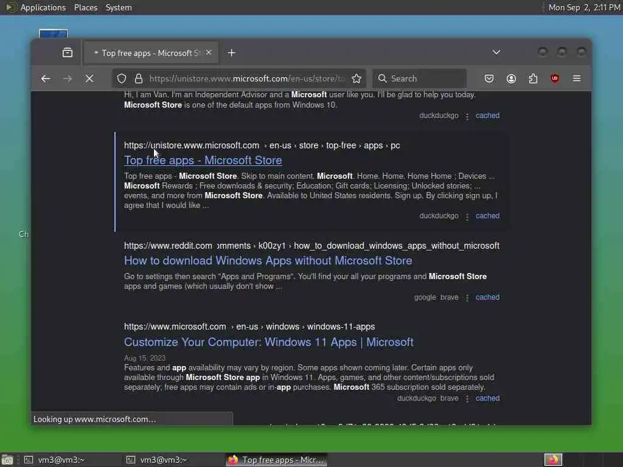Open options dots for Van advisor result

pos(467,116)
